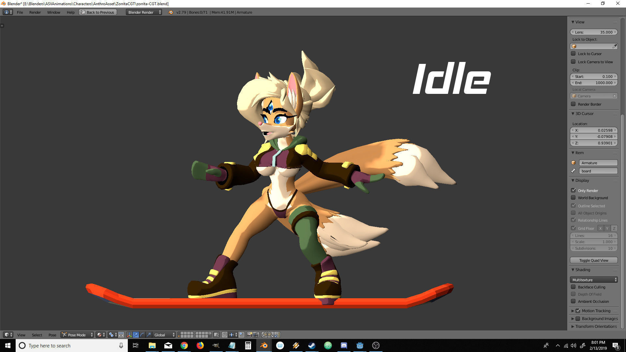Collapse the 3D Cursor panel

coord(573,113)
